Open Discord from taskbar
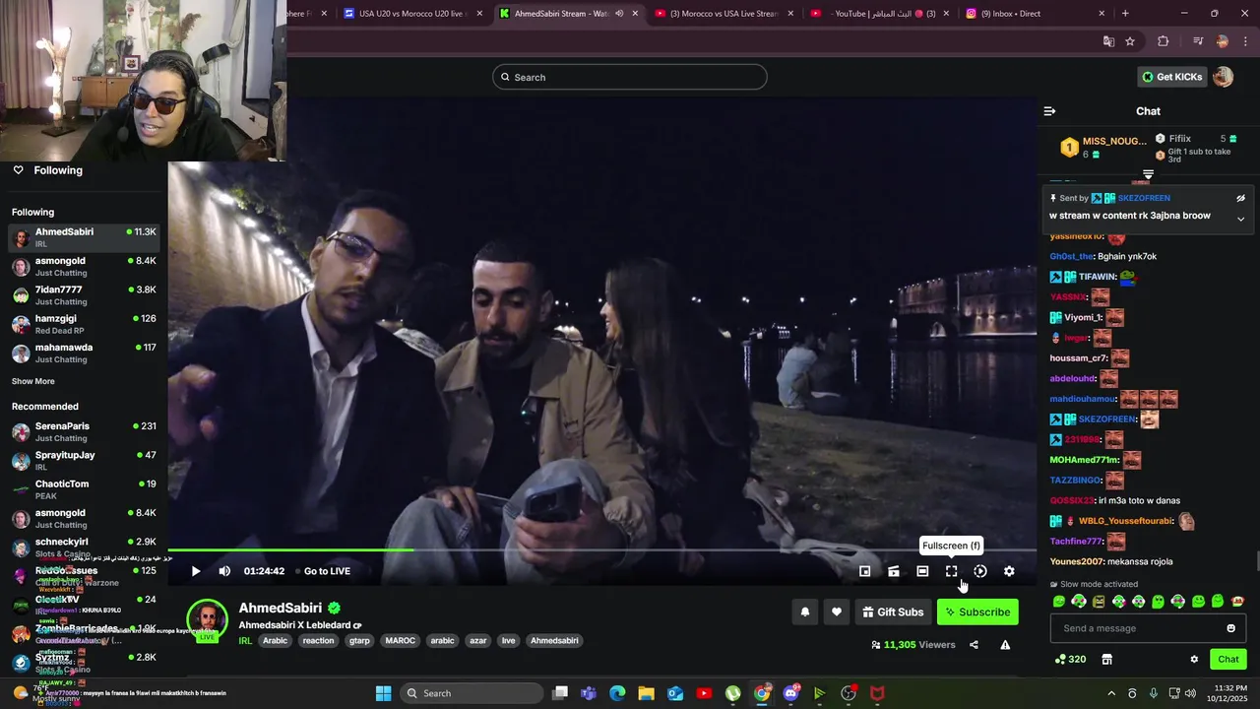The image size is (1260, 709). click(x=790, y=693)
